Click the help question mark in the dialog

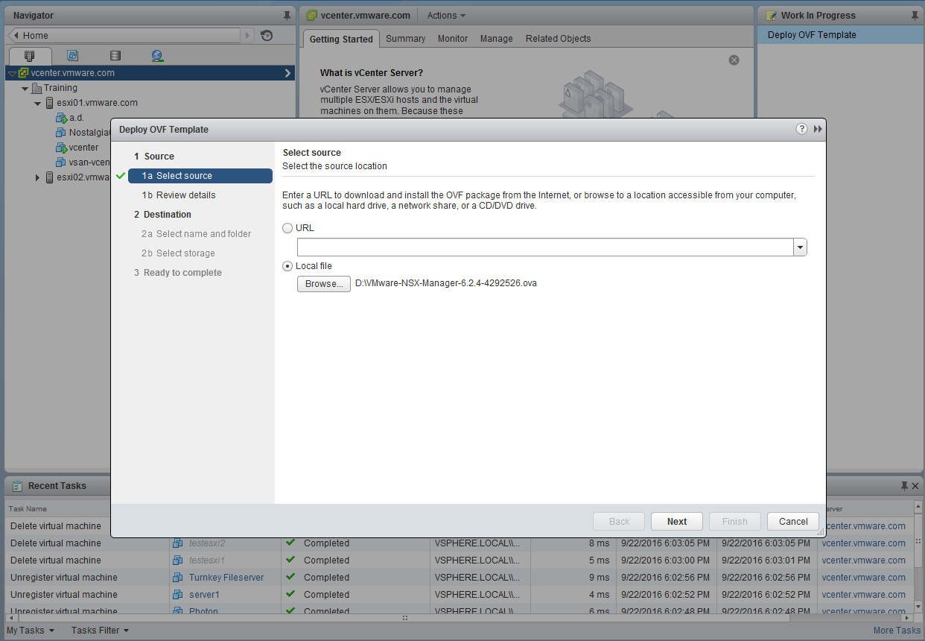(801, 128)
